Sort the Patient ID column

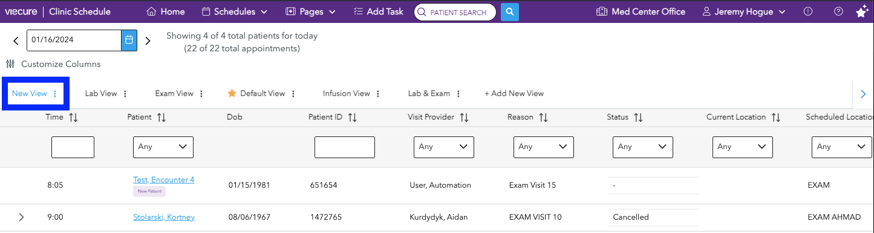(352, 117)
